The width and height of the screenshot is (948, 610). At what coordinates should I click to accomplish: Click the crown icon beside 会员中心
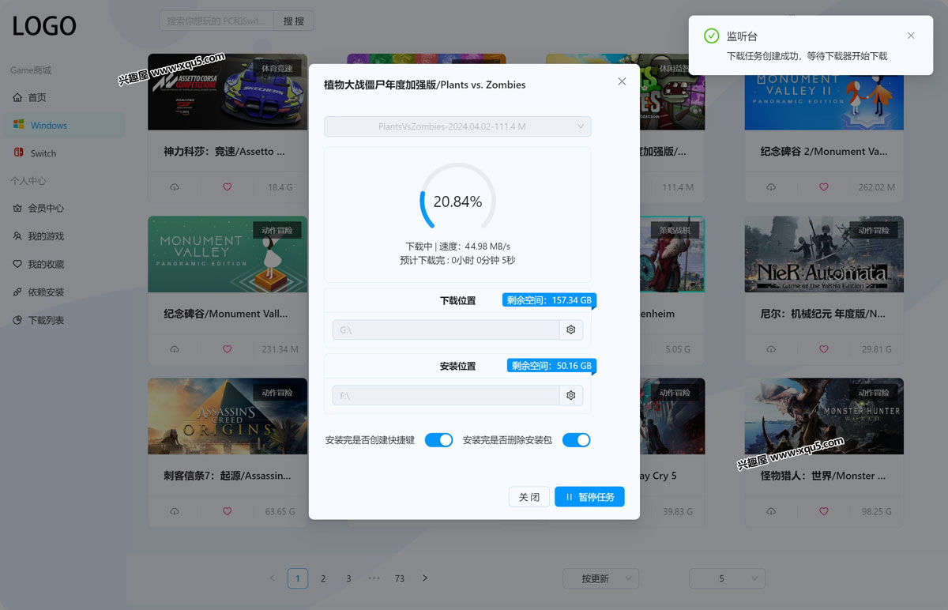pos(18,208)
